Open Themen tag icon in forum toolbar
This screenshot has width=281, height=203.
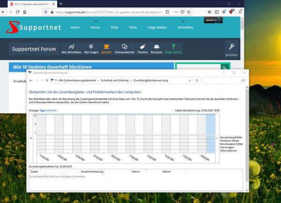pos(142,49)
